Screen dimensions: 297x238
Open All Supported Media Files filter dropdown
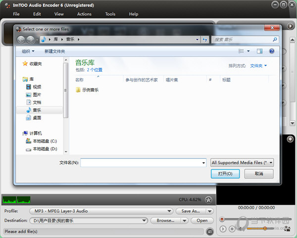242,163
